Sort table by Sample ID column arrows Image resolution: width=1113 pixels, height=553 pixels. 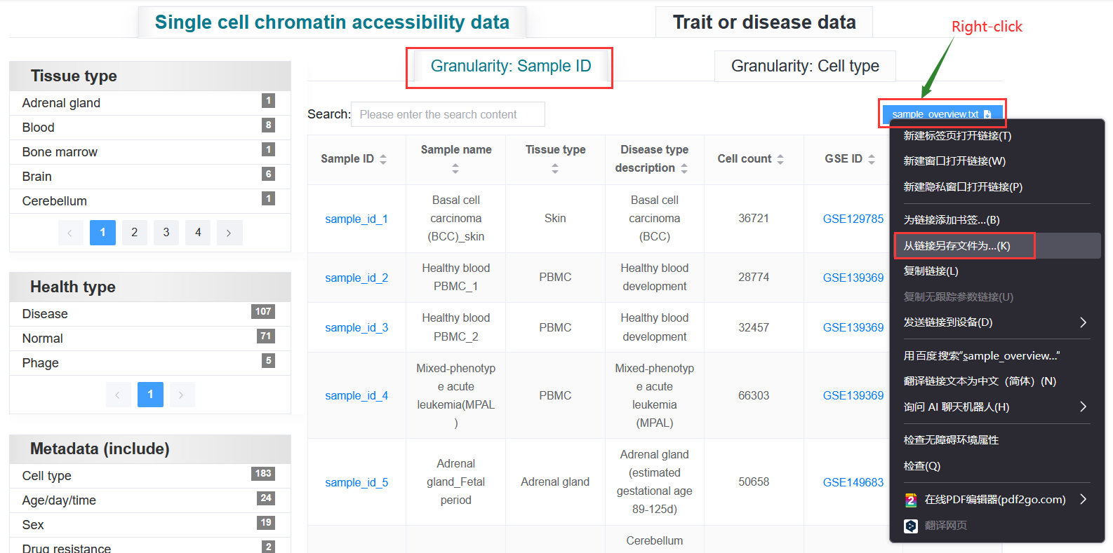[x=383, y=159]
